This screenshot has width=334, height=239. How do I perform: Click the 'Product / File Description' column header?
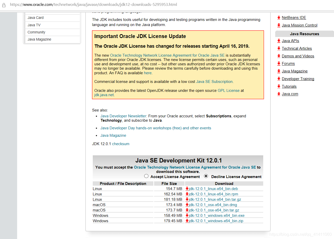123,184
